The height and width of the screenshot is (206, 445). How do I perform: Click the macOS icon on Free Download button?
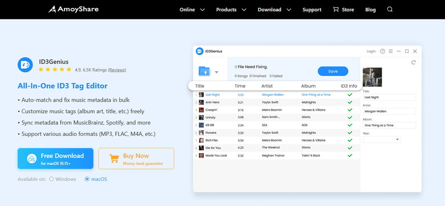(32, 158)
